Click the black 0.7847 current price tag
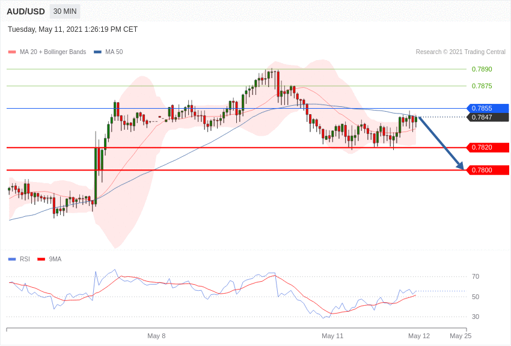Viewport: 511px width, 346px height. click(x=488, y=117)
